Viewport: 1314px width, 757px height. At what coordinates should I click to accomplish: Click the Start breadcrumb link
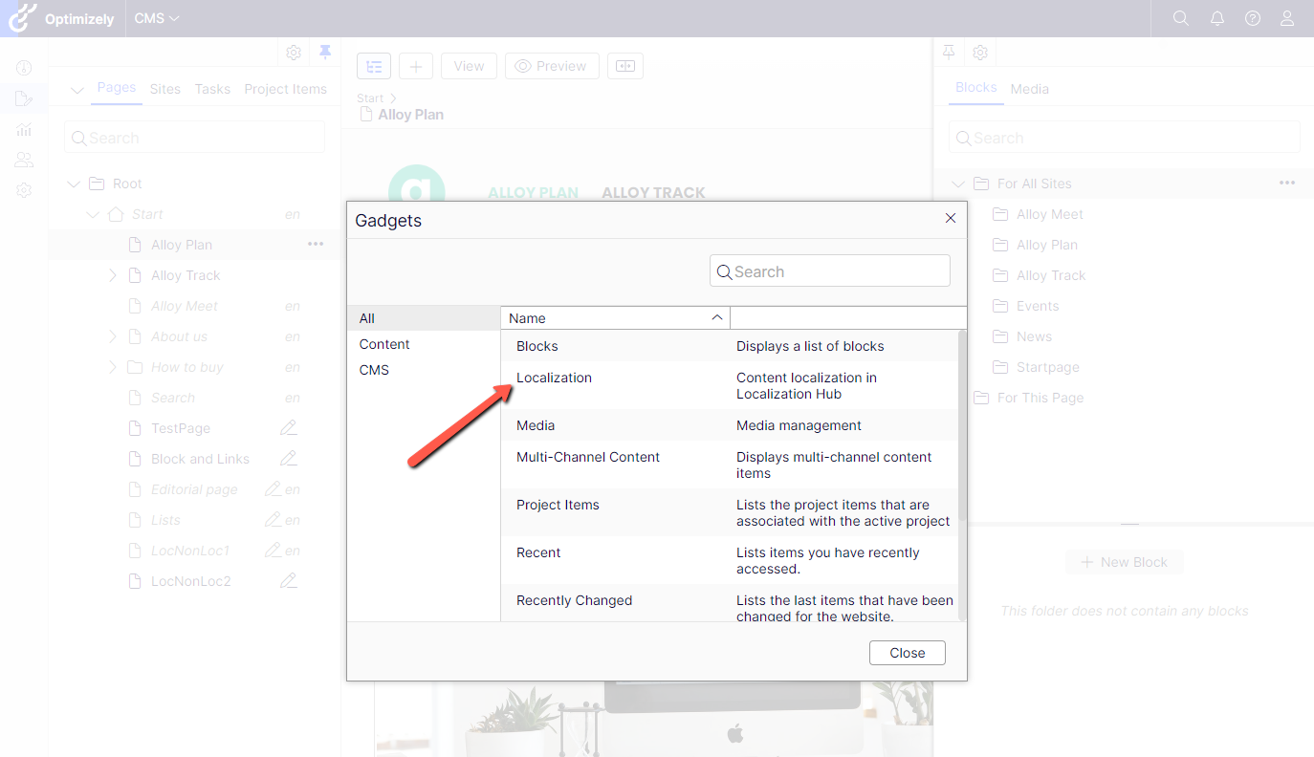tap(370, 98)
